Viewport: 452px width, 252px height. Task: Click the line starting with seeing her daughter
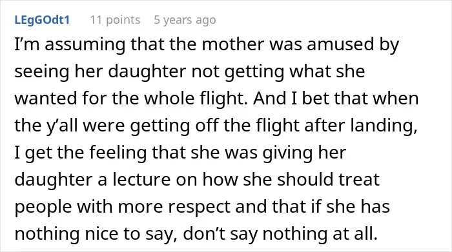[190, 72]
